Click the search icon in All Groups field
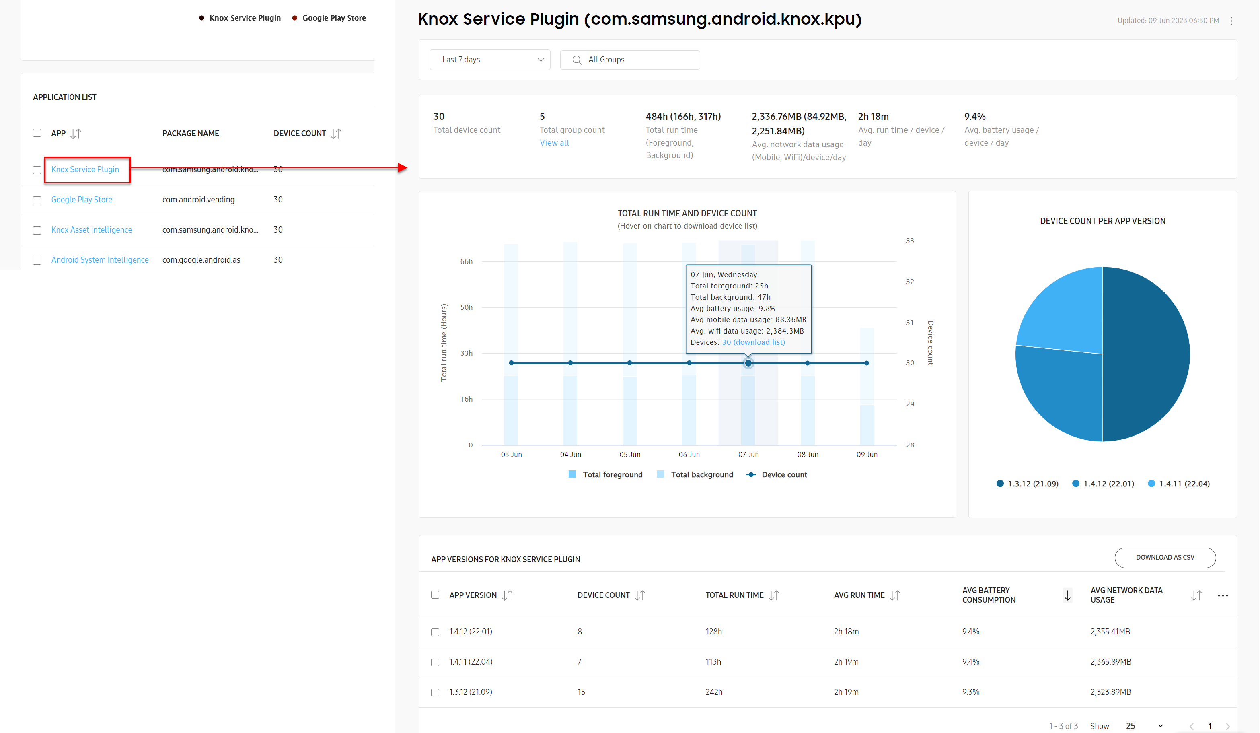The width and height of the screenshot is (1260, 733). [x=577, y=60]
